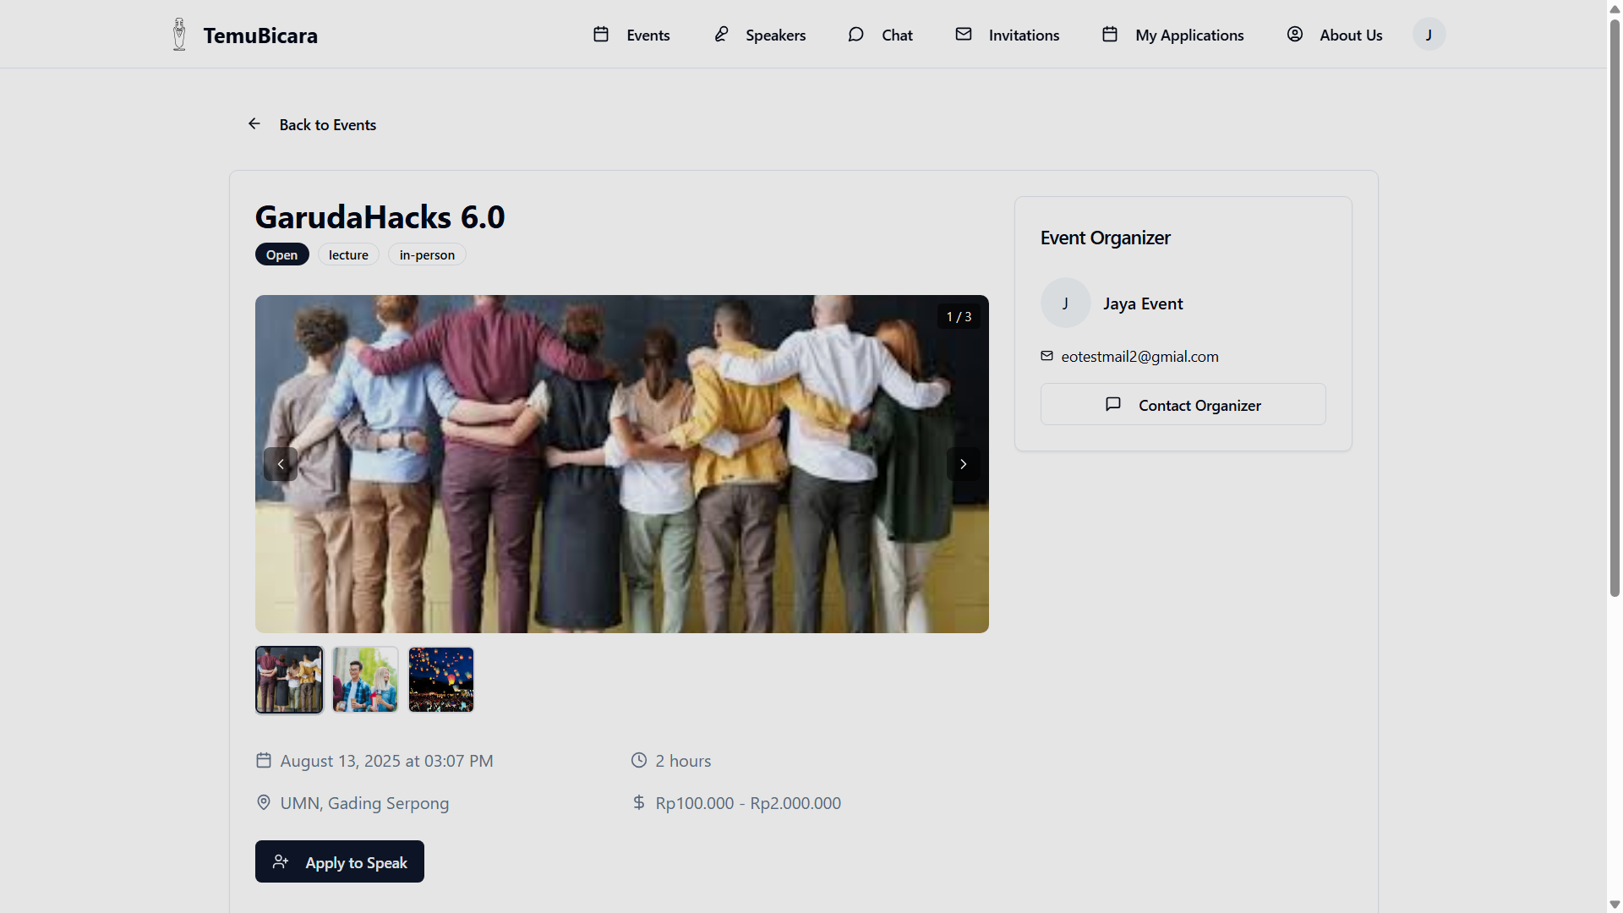Click the Jaya Event organizer avatar

click(x=1065, y=303)
